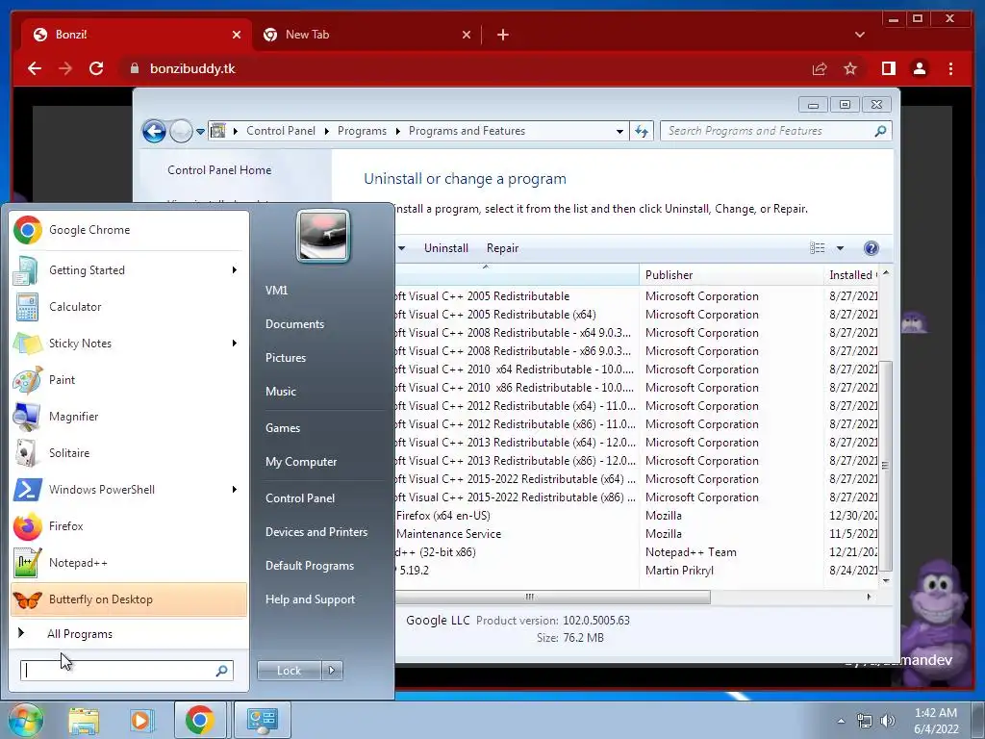Go back in Programs and Features window
This screenshot has height=739, width=985.
click(x=154, y=131)
